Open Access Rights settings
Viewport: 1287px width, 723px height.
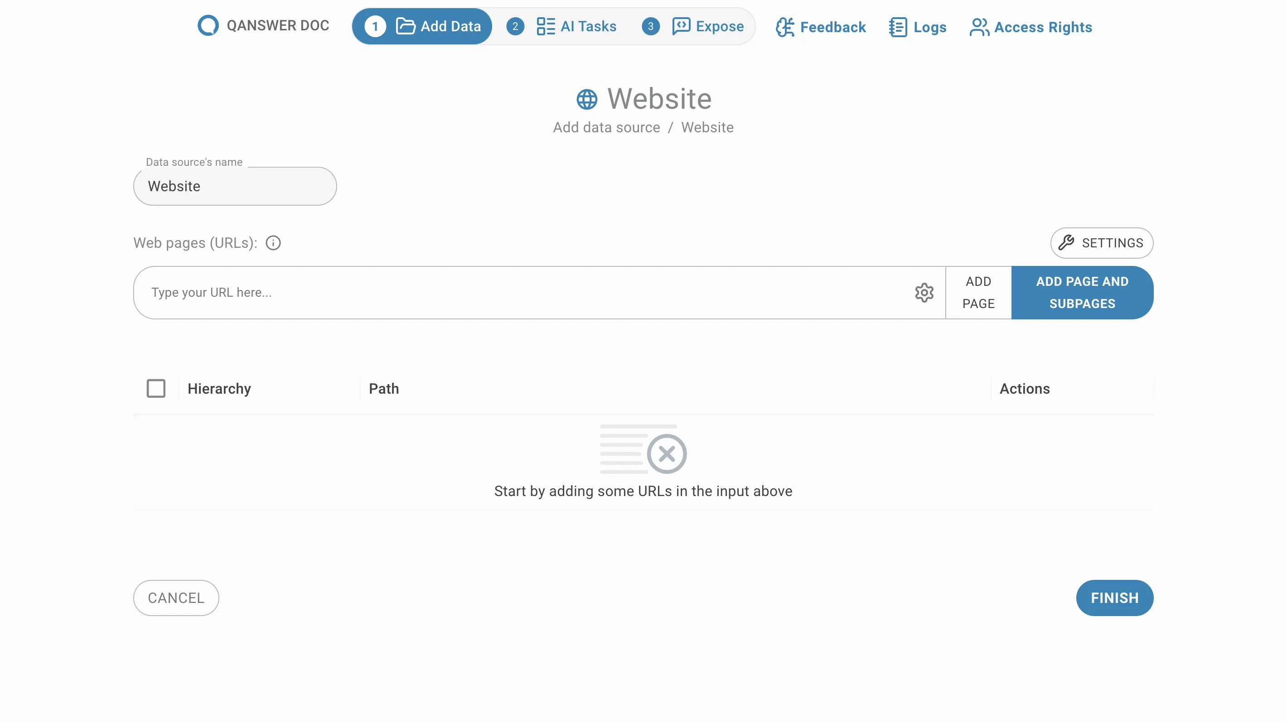click(1030, 27)
